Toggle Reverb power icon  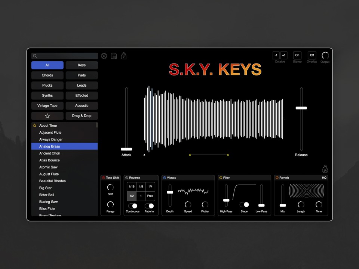click(x=277, y=177)
